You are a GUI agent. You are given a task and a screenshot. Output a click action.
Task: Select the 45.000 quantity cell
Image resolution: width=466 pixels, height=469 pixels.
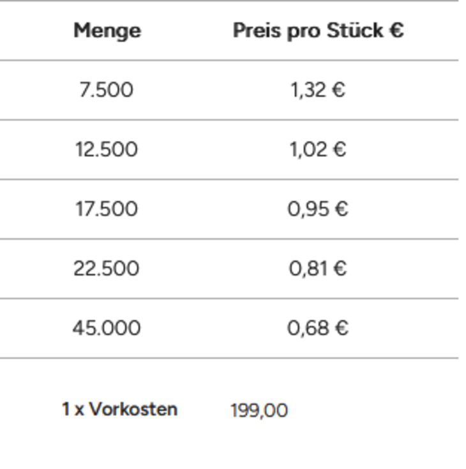pyautogui.click(x=106, y=328)
